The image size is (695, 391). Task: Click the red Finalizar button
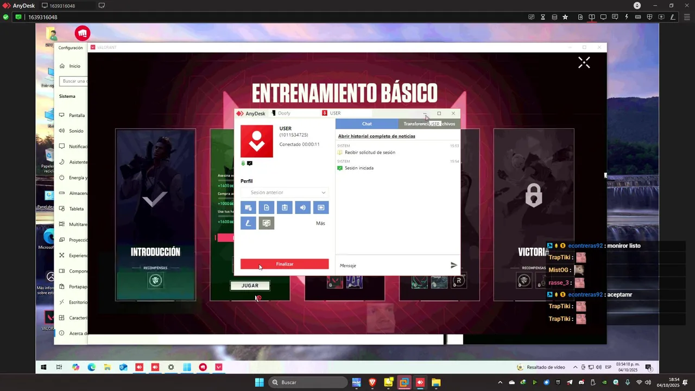(285, 264)
